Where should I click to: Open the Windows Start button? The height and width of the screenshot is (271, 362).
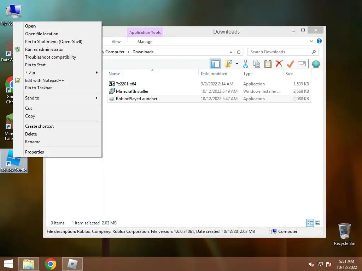point(8,264)
